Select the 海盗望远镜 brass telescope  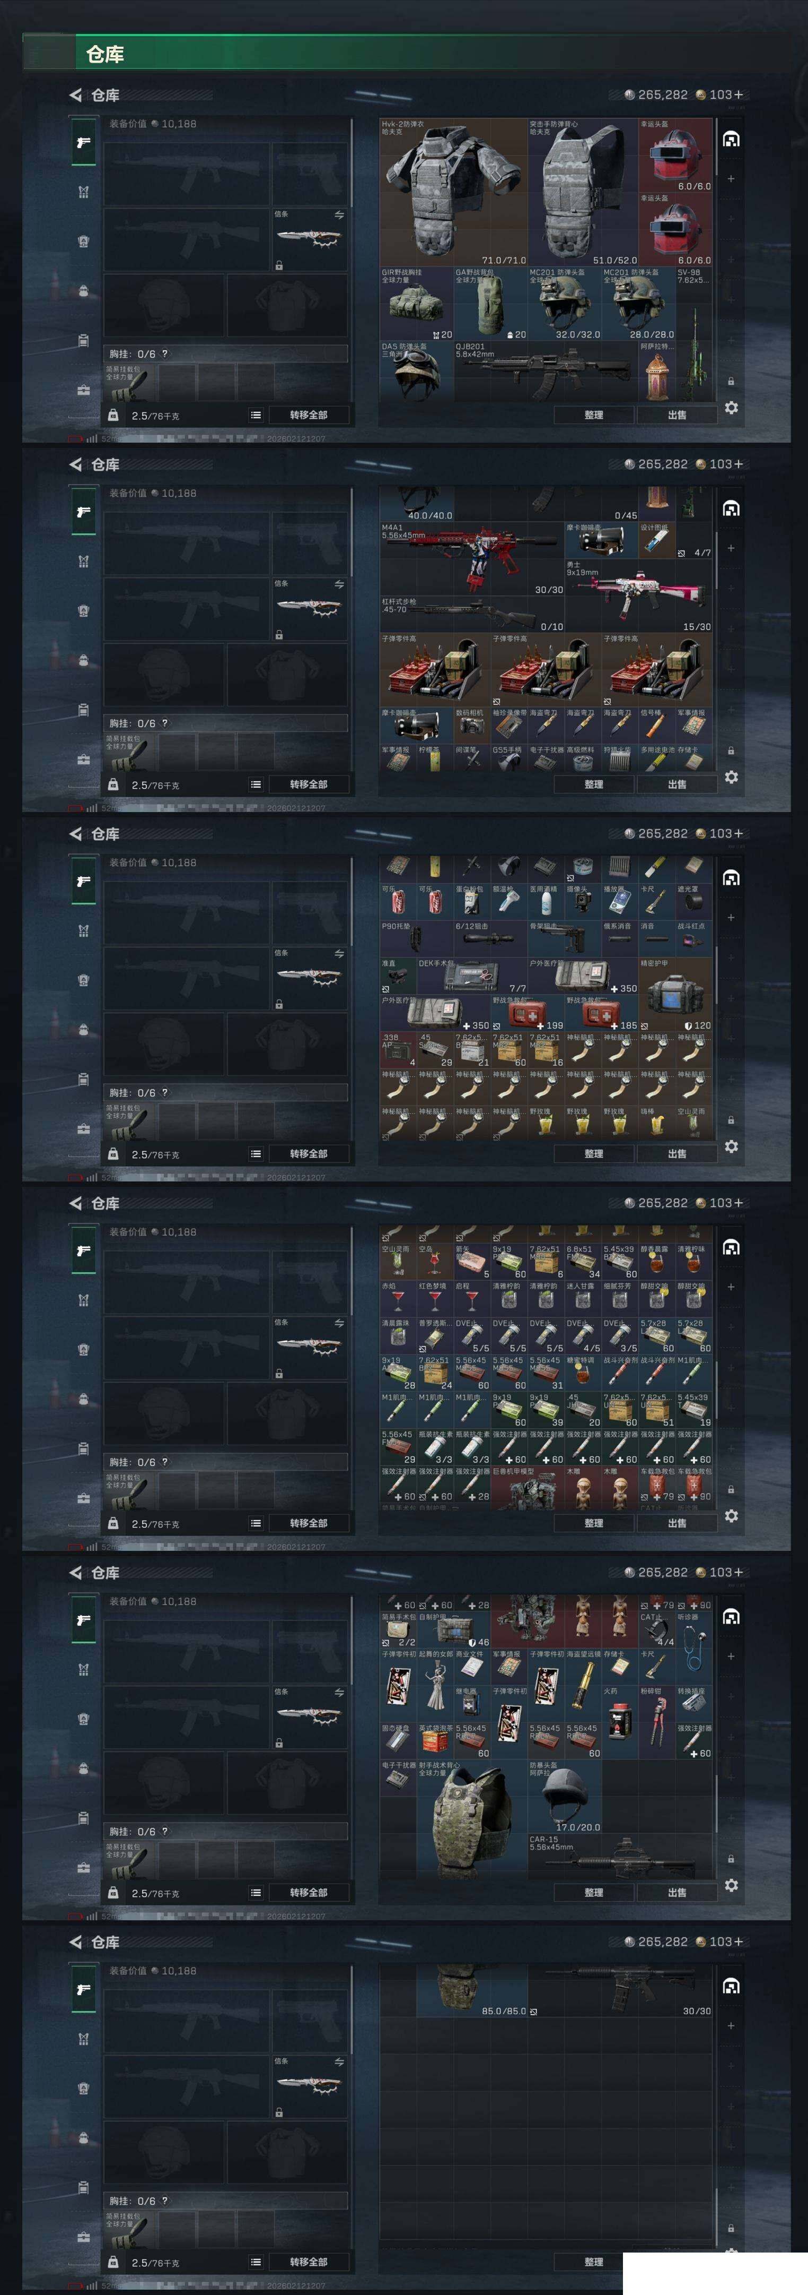click(x=583, y=1687)
